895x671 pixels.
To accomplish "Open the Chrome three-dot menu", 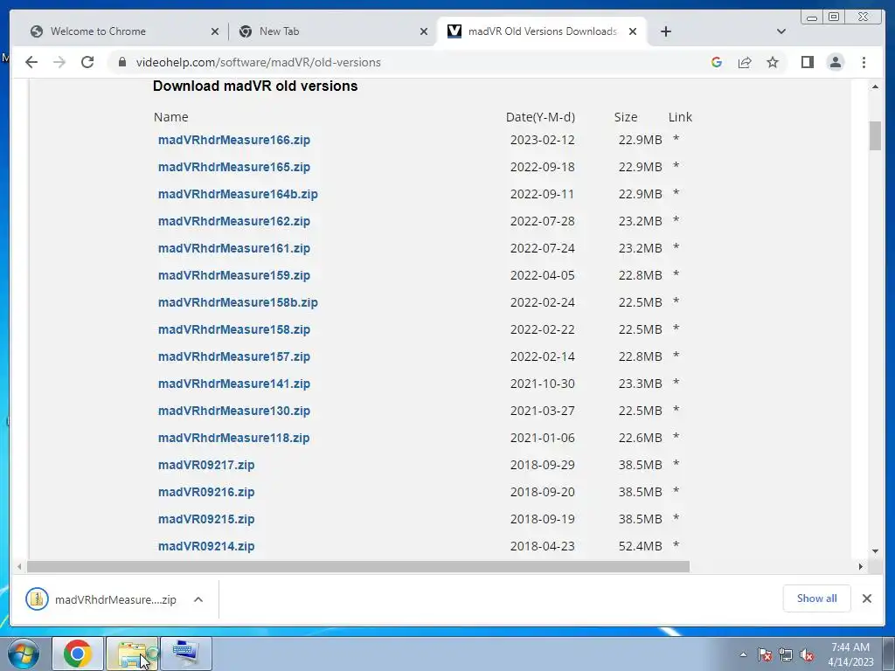I will coord(864,62).
